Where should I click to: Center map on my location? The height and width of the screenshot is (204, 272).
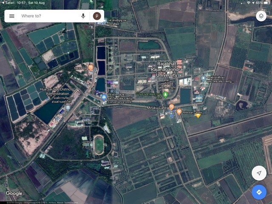click(x=259, y=173)
